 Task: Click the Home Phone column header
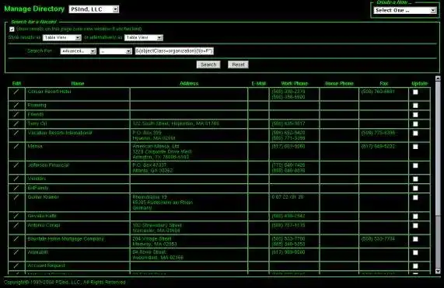pyautogui.click(x=339, y=83)
